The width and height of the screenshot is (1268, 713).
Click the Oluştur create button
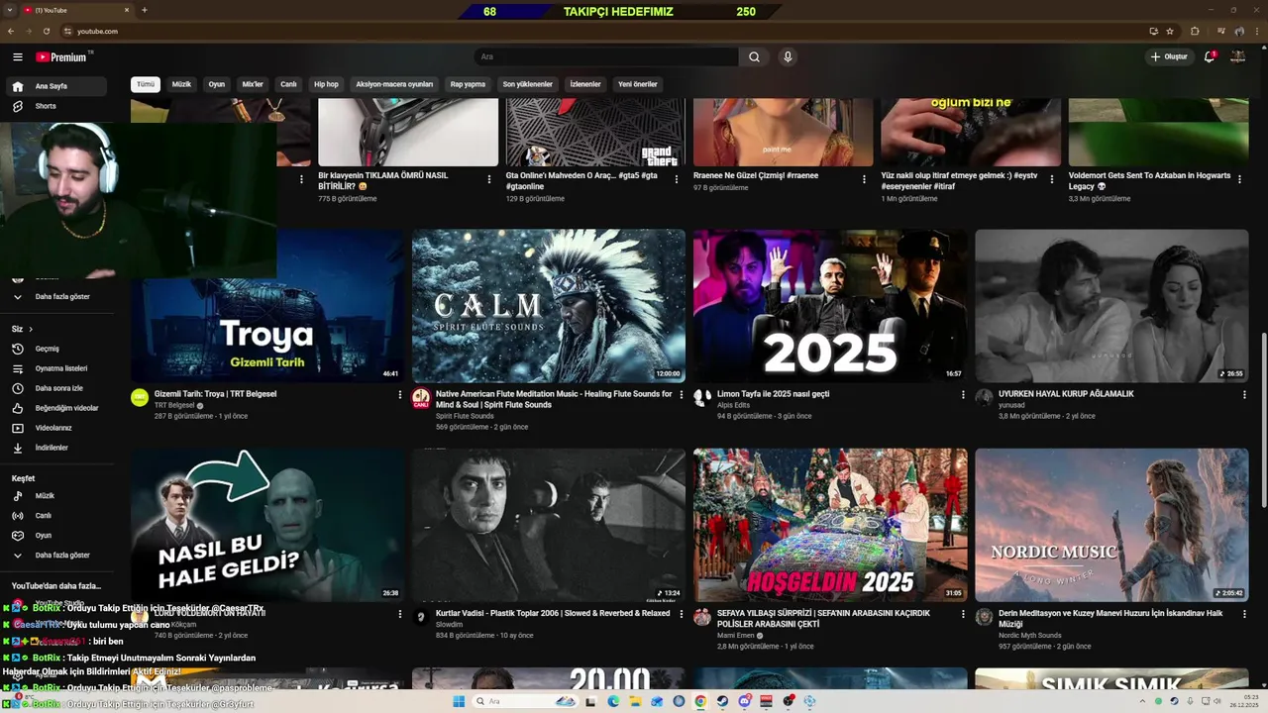pyautogui.click(x=1169, y=57)
